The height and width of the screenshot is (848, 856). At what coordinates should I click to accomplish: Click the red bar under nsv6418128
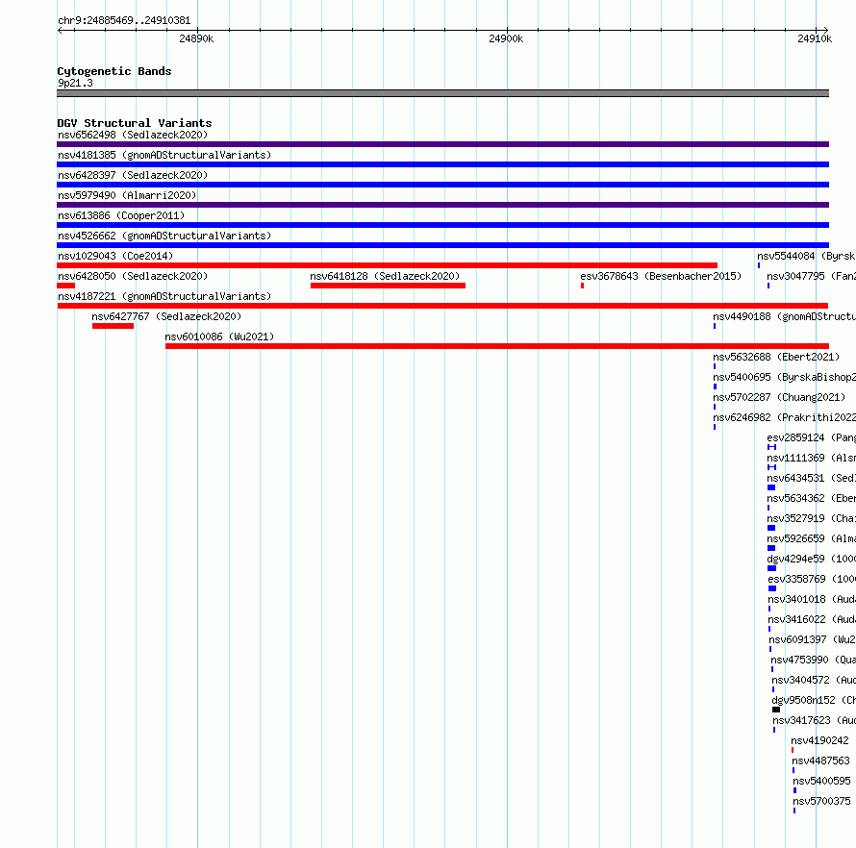tap(388, 286)
